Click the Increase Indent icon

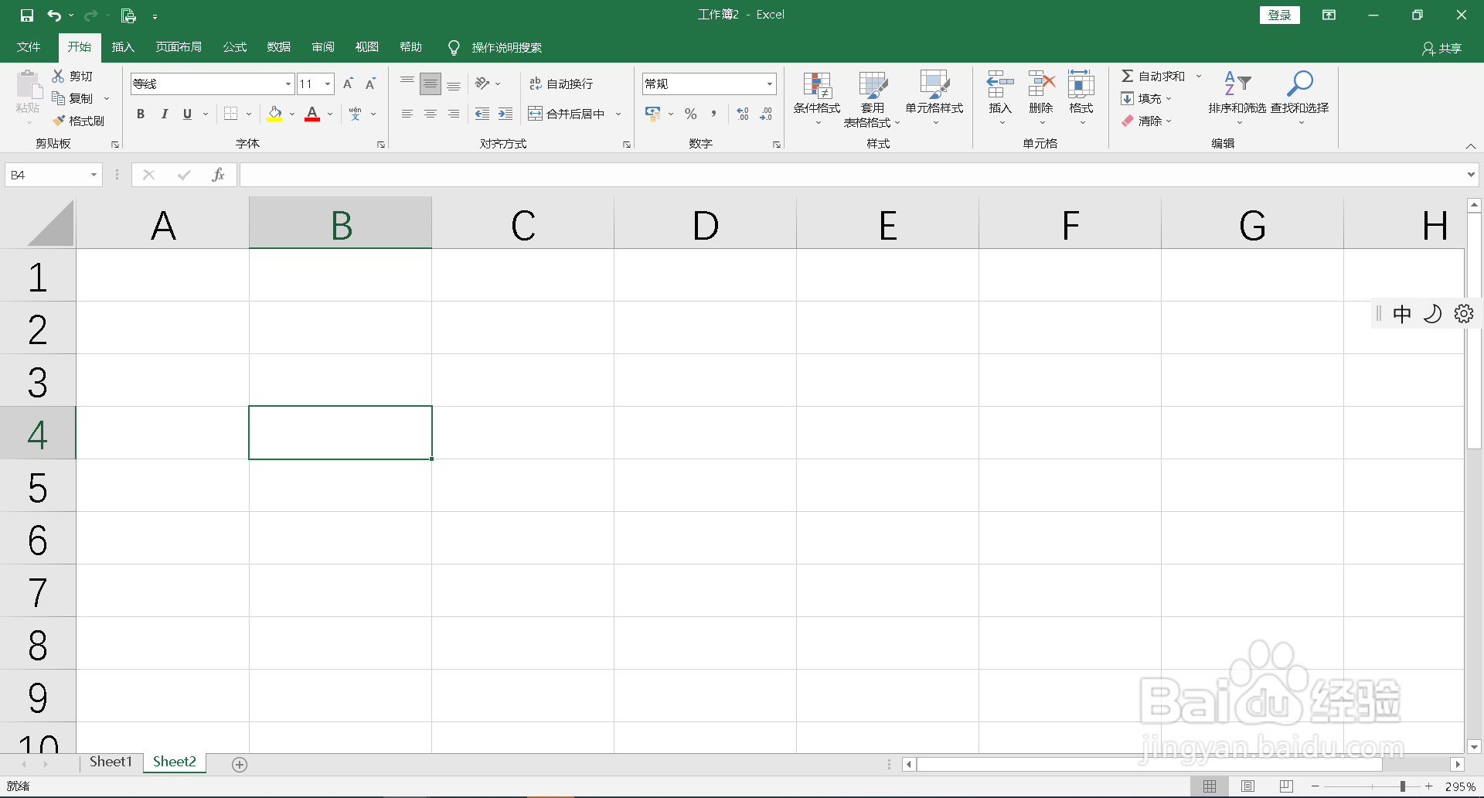tap(505, 114)
